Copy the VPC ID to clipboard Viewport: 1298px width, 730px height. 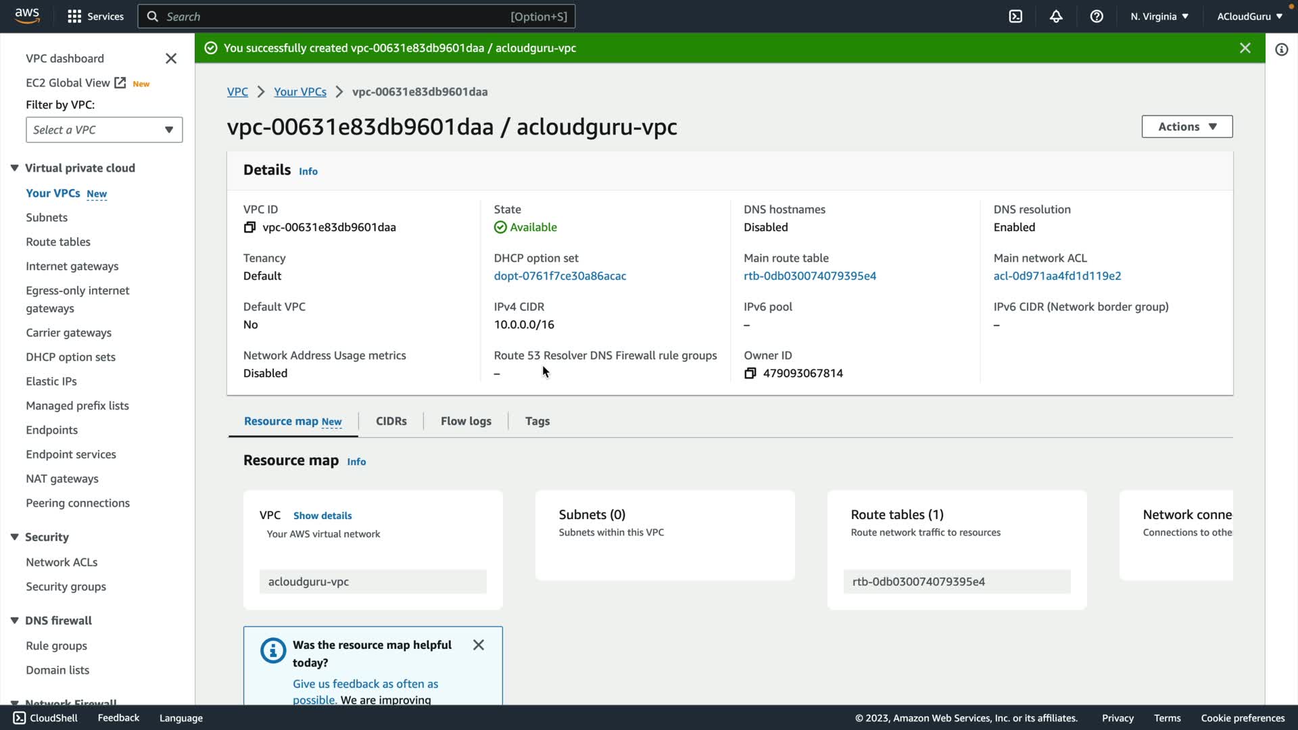[249, 227]
